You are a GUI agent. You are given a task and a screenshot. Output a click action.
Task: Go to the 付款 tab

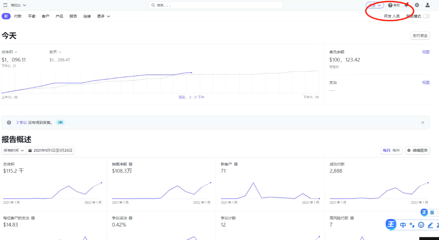pos(18,16)
